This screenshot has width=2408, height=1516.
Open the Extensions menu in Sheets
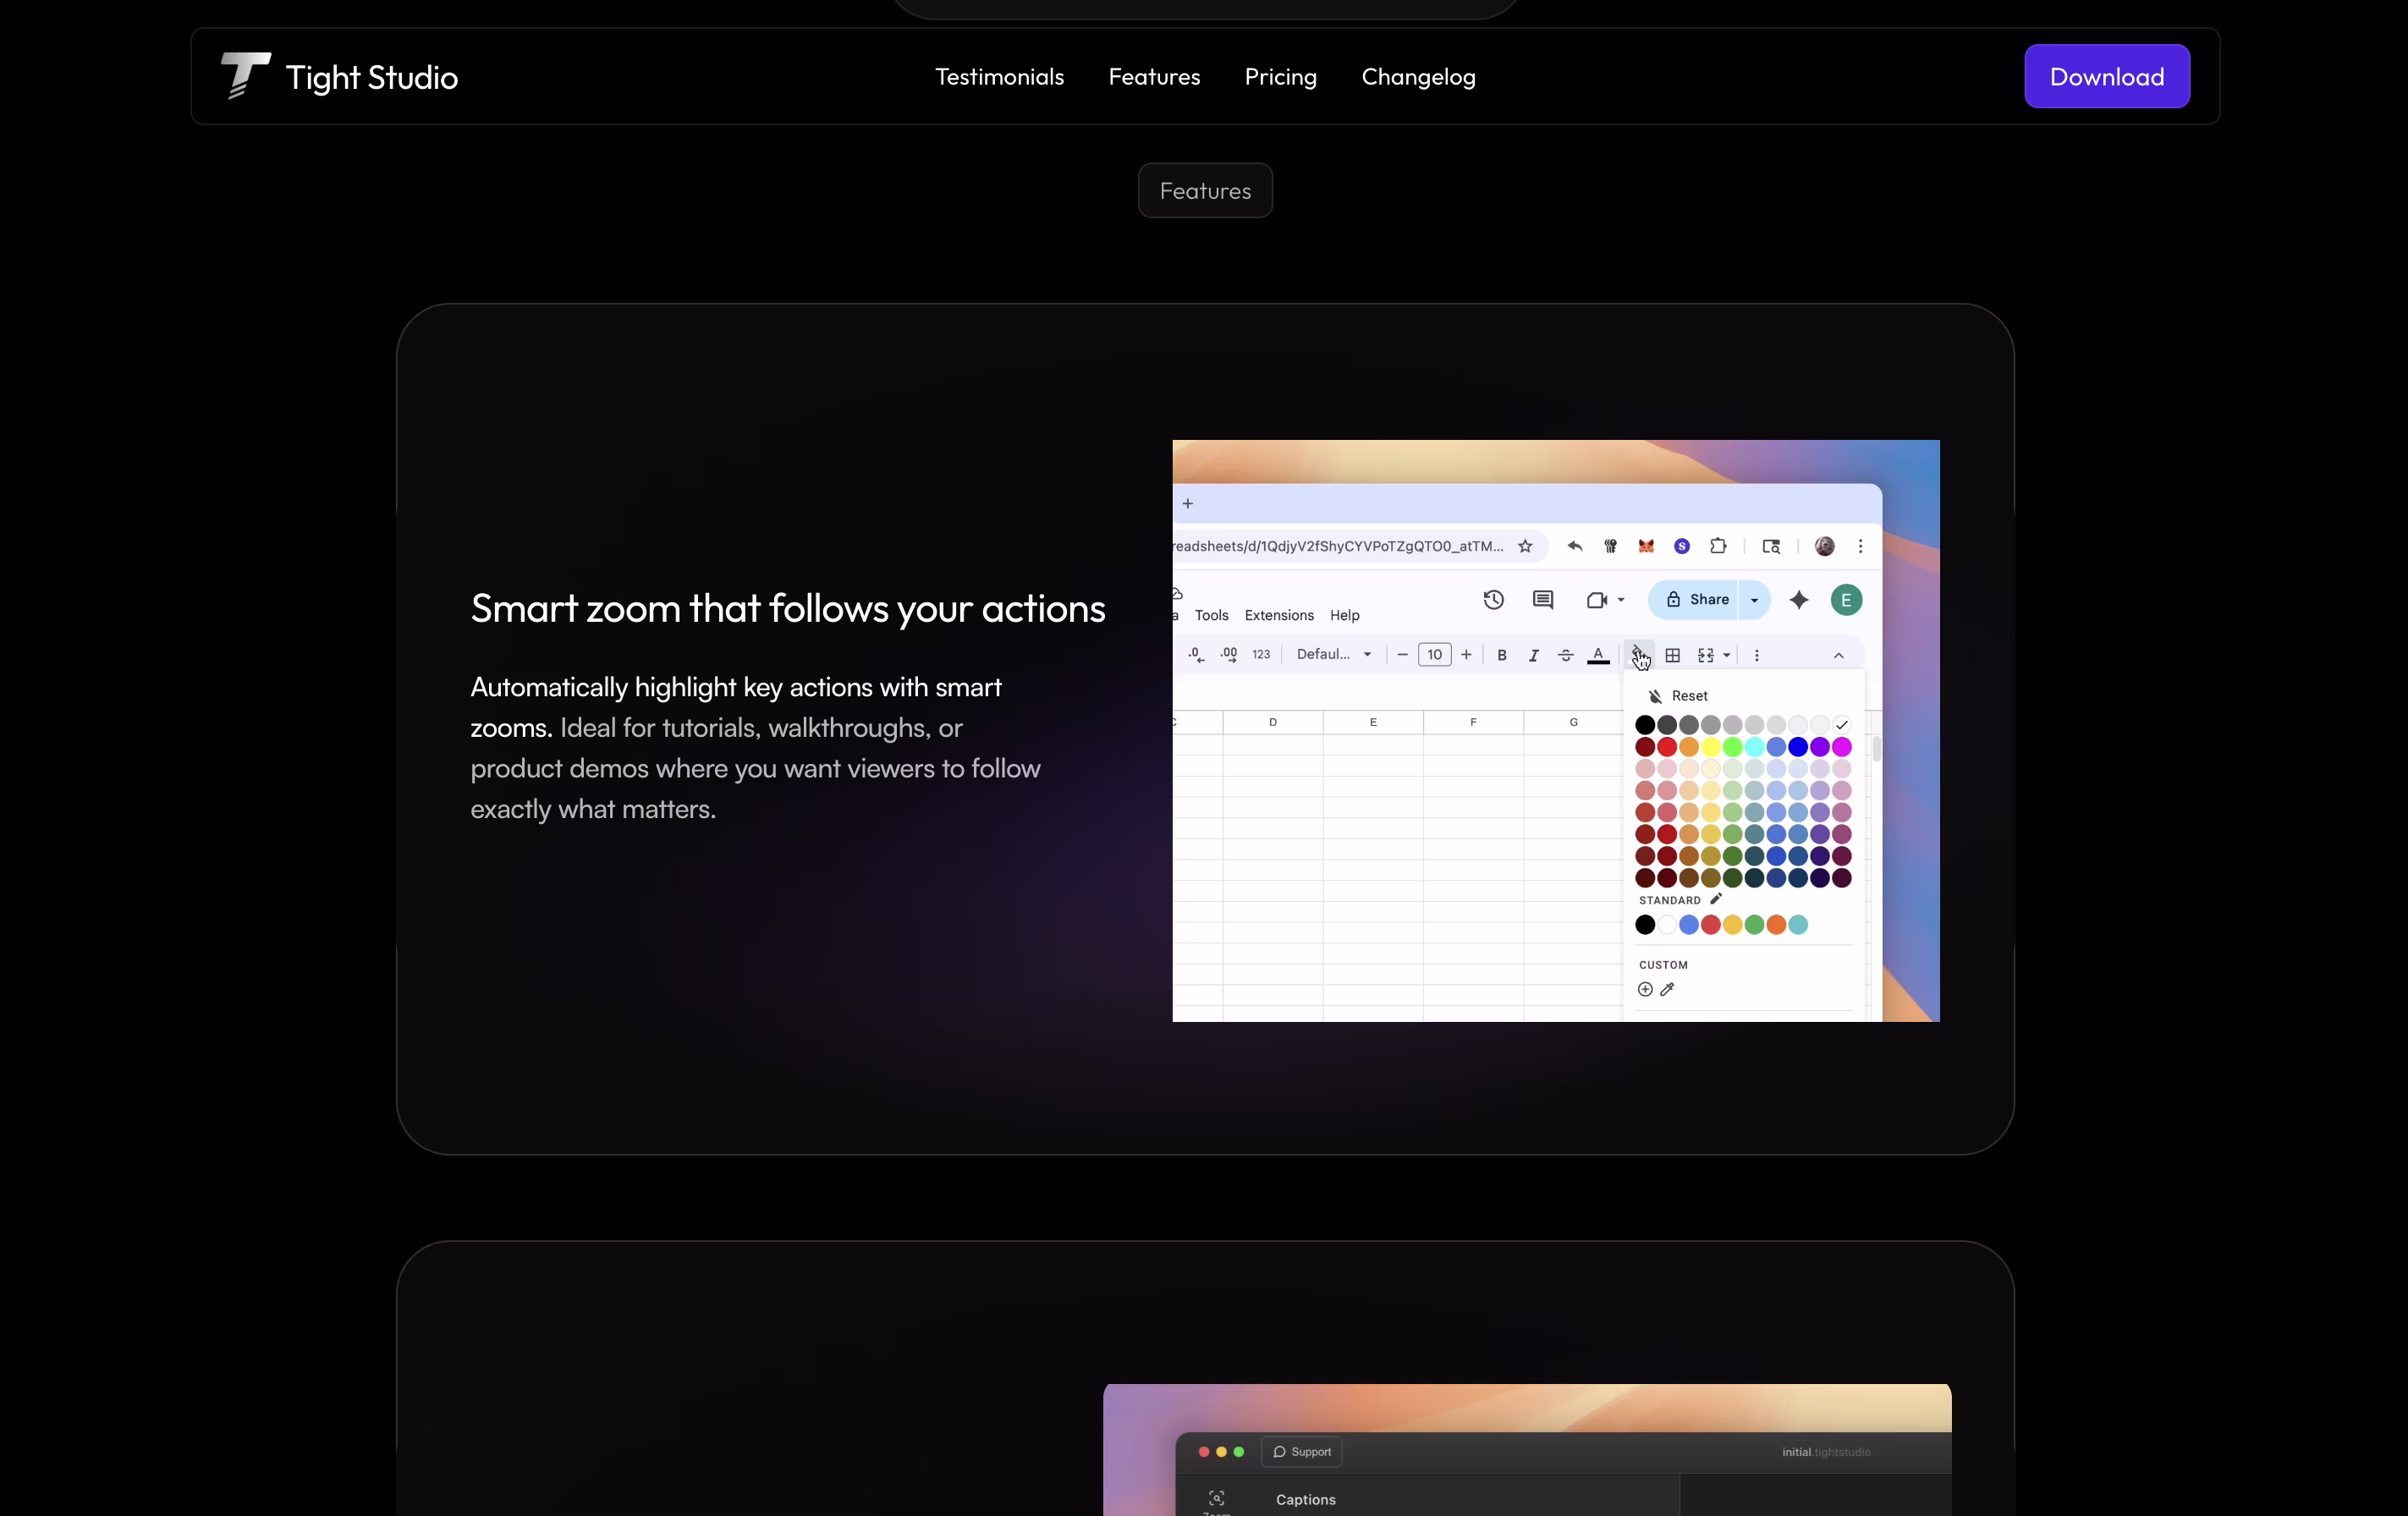pos(1279,615)
